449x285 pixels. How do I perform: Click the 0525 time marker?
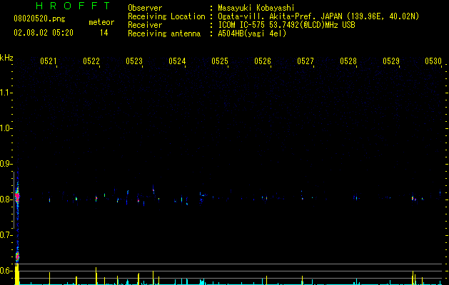tap(220, 61)
